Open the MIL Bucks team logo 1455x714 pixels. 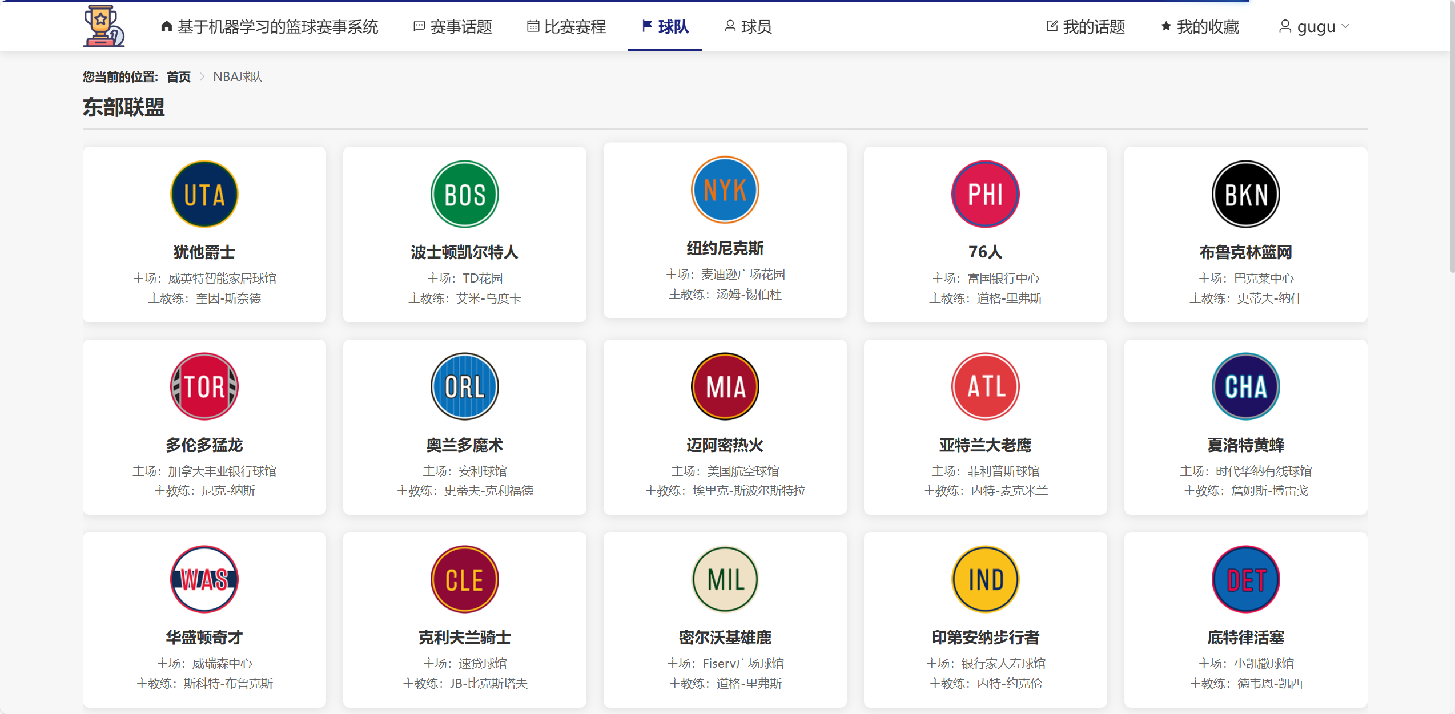[x=725, y=579]
